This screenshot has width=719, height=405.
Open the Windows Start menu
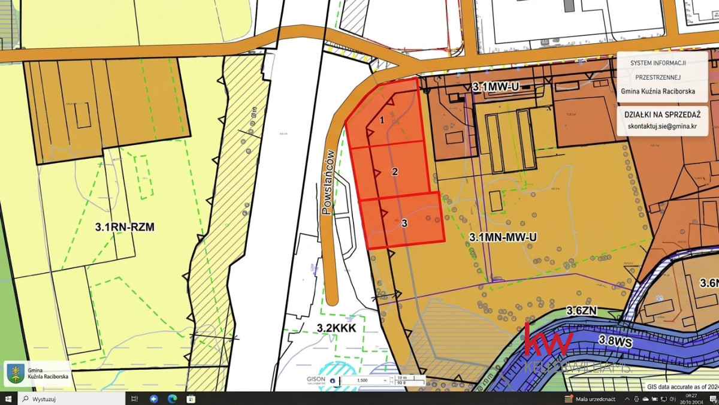[8, 398]
